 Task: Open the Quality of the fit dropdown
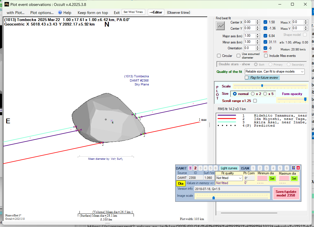[x=274, y=72]
